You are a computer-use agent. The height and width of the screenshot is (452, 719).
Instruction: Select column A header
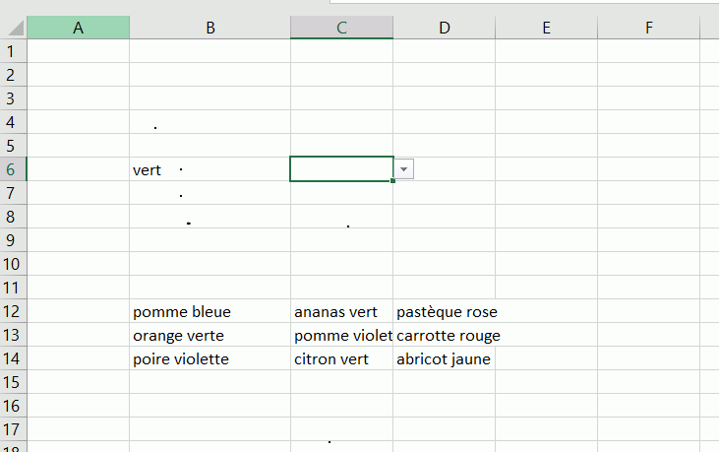click(x=78, y=29)
